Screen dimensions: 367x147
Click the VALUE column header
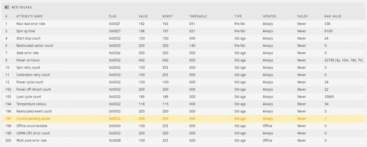click(x=143, y=17)
